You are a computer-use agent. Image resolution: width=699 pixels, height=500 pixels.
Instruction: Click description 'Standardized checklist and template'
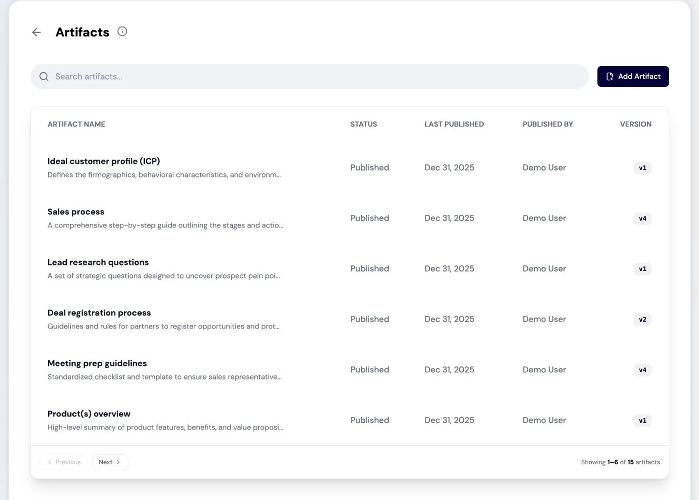coord(164,377)
